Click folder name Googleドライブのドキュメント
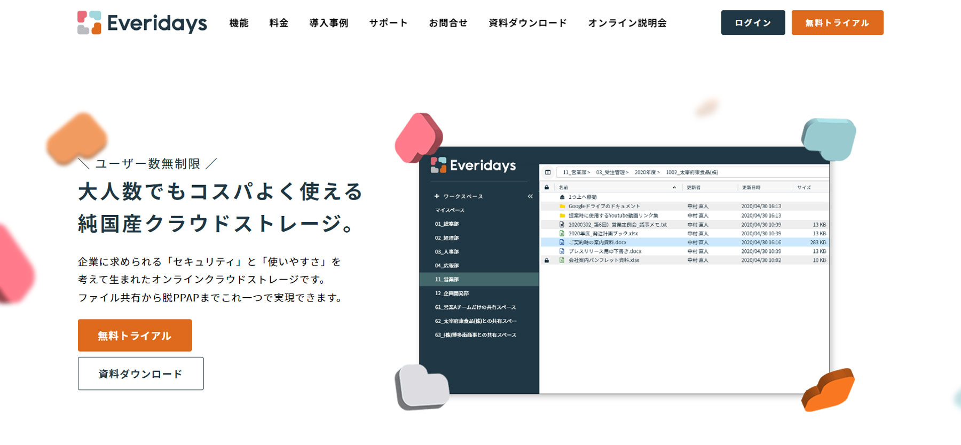Viewport: 961px width, 445px height. (604, 206)
